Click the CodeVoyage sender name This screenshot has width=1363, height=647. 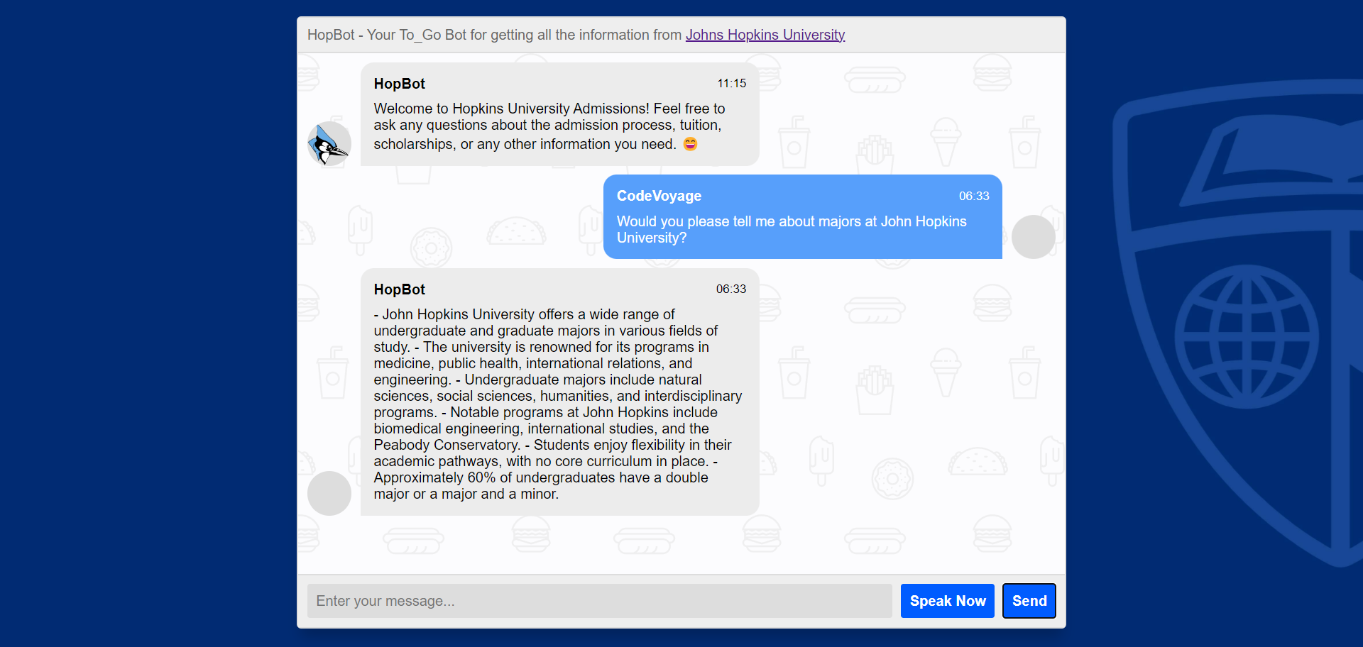point(659,196)
